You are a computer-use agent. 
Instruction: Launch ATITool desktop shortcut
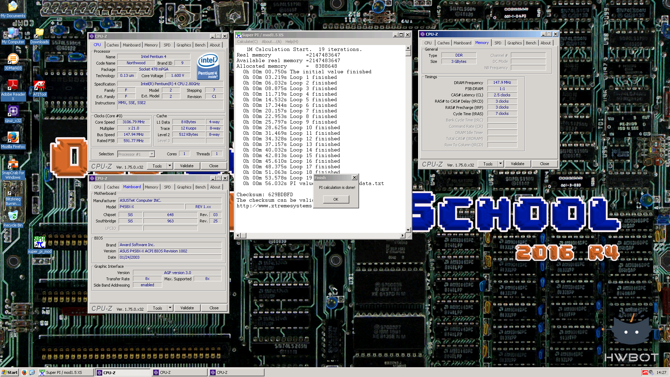point(39,89)
